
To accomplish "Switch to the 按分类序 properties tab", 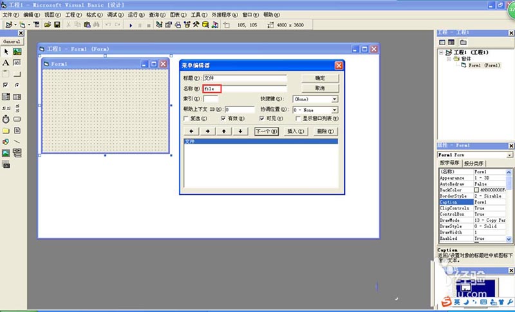I will [474, 164].
